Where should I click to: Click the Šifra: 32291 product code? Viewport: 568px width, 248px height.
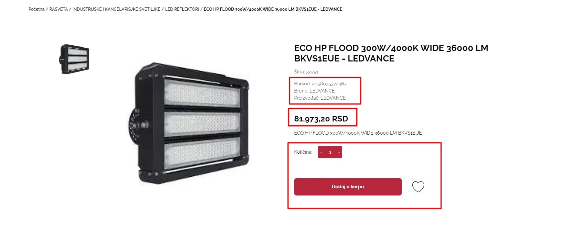(x=306, y=72)
